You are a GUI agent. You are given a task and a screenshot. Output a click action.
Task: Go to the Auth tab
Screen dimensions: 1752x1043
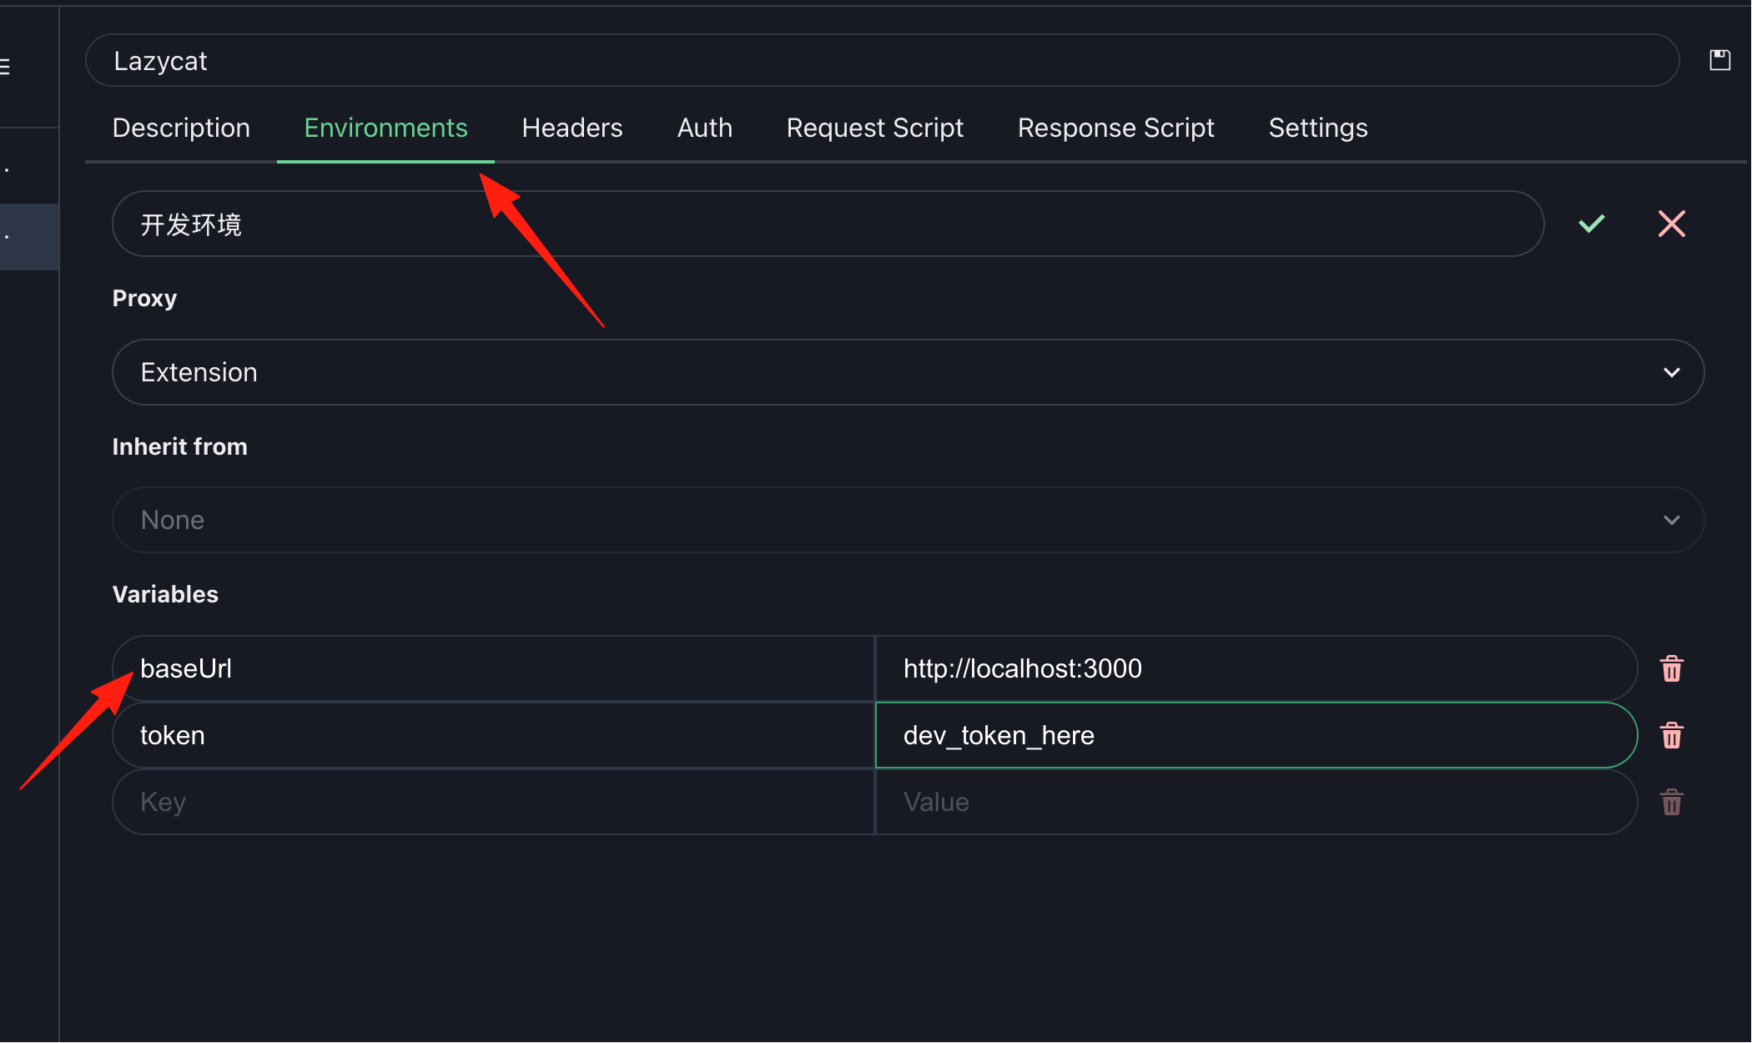(x=704, y=128)
